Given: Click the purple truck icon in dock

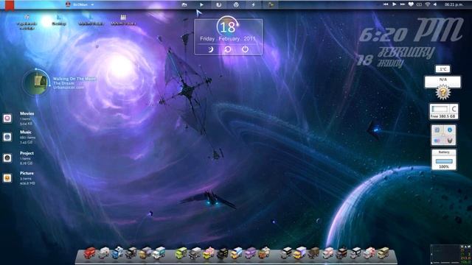Looking at the screenshot, I should (x=250, y=253).
